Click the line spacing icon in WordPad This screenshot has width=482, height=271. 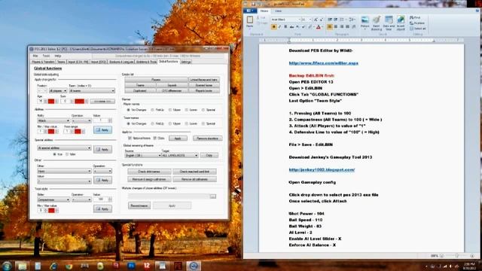[x=352, y=20]
